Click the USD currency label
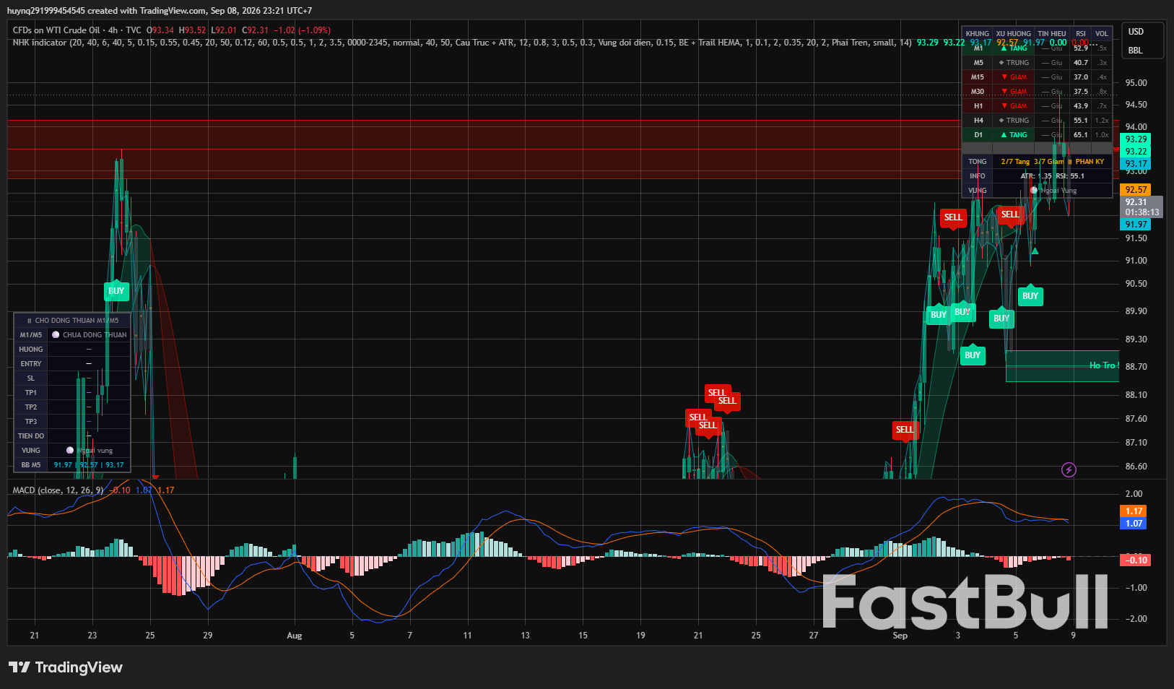 1136,32
